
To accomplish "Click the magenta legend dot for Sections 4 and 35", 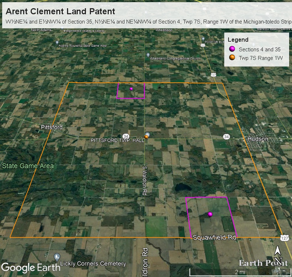I will (x=232, y=49).
